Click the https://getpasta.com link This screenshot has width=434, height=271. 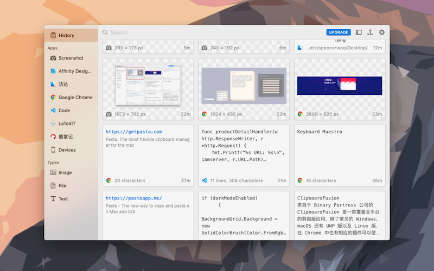pyautogui.click(x=134, y=132)
